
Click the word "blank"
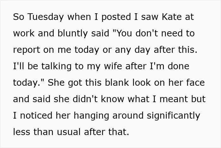coord(117,83)
